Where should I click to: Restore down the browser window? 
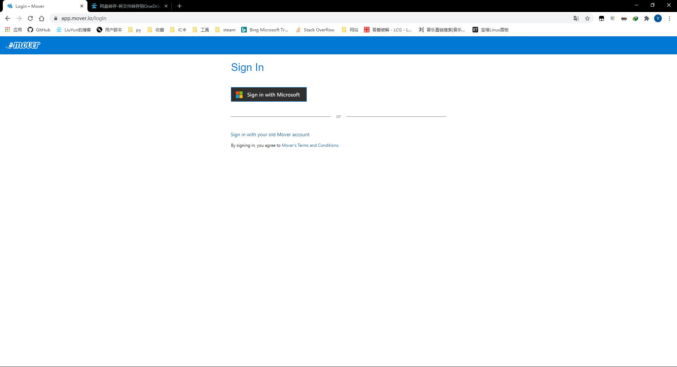(x=653, y=5)
